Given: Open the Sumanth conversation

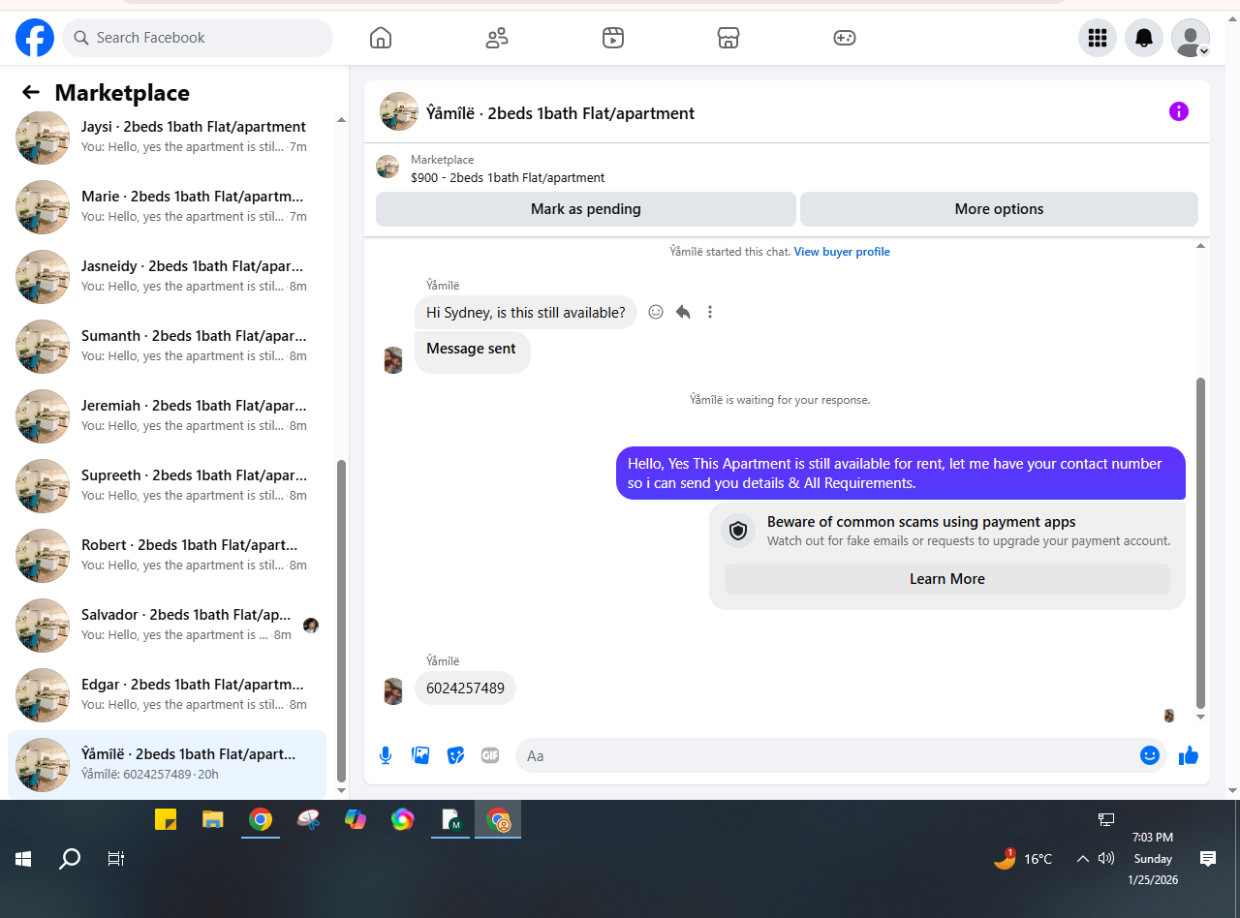Looking at the screenshot, I should point(167,347).
